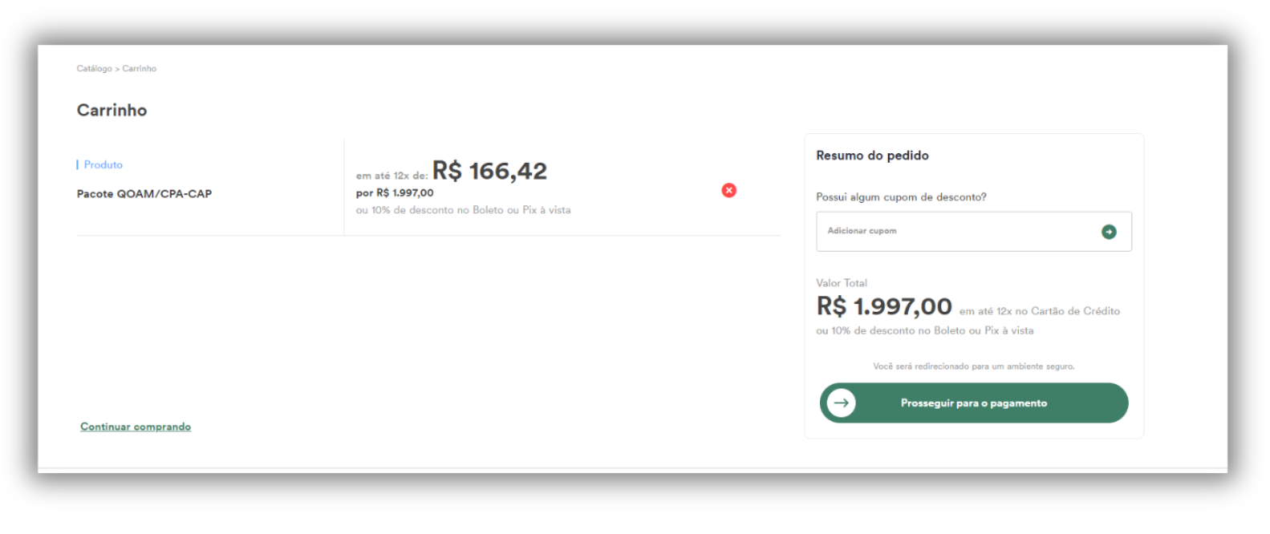Image resolution: width=1270 pixels, height=534 pixels.
Task: Select the R$ 1.997,00 total amount
Action: pos(884,306)
